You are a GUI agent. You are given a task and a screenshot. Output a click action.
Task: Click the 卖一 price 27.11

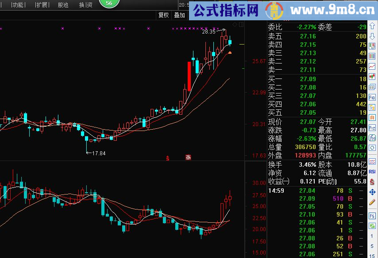pos(308,70)
